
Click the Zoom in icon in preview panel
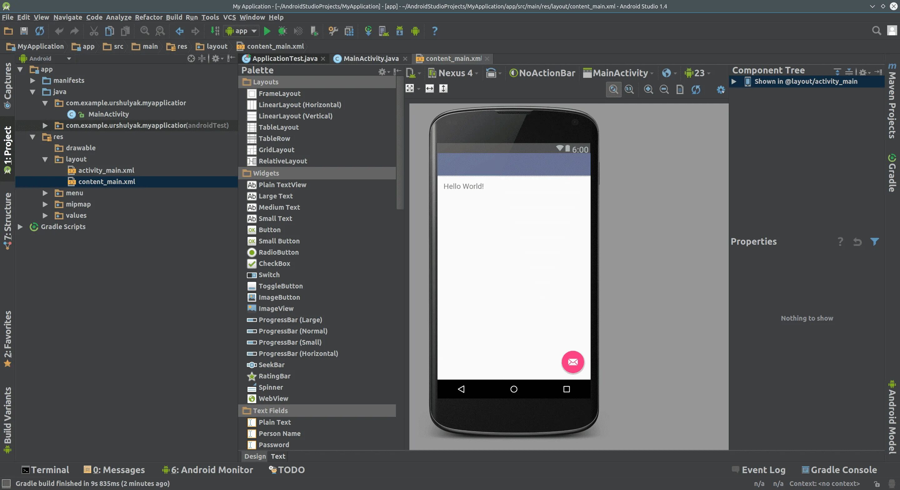pyautogui.click(x=648, y=89)
